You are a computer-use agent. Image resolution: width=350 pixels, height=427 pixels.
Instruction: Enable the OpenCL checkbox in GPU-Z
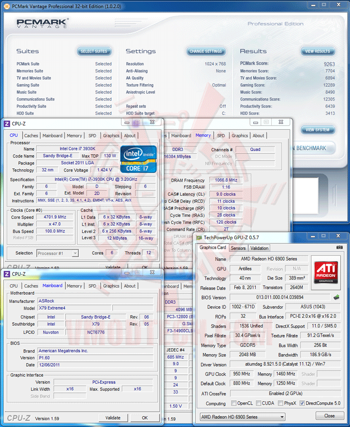[233, 403]
